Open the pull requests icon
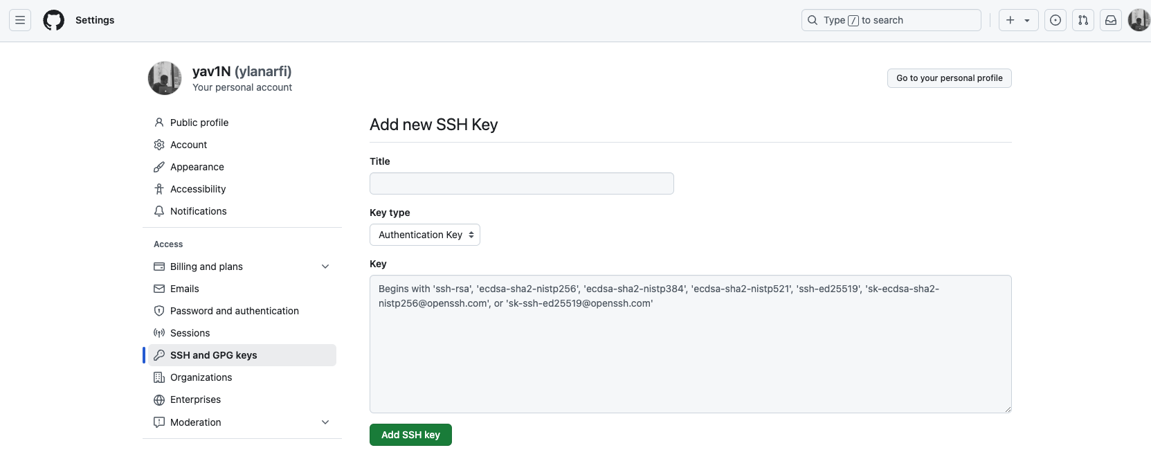Image resolution: width=1151 pixels, height=450 pixels. click(x=1083, y=20)
